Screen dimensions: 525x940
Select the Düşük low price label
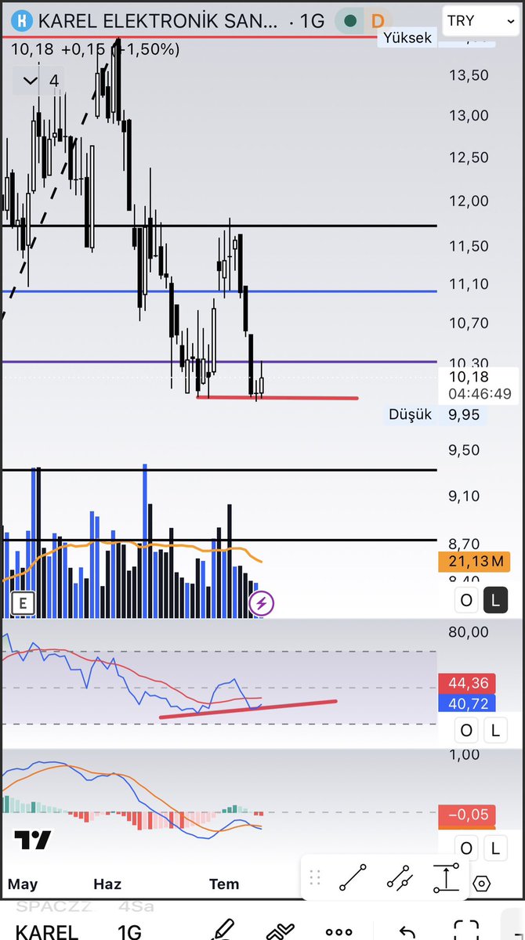click(x=411, y=414)
